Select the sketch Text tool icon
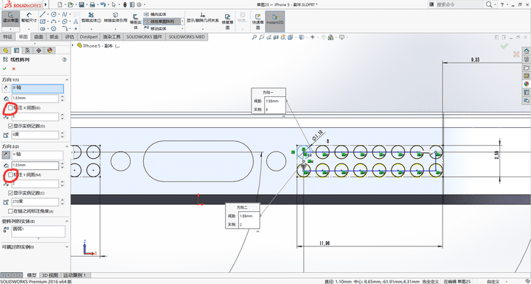531x284 pixels. (x=75, y=21)
